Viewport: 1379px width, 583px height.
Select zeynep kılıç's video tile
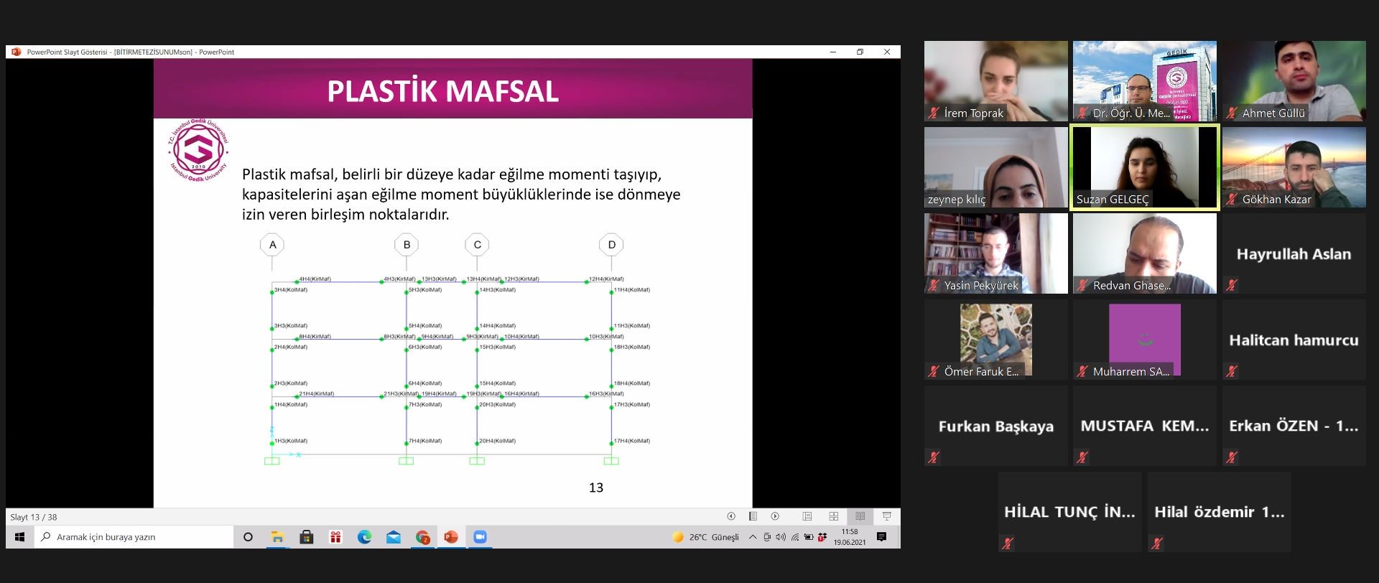(996, 167)
